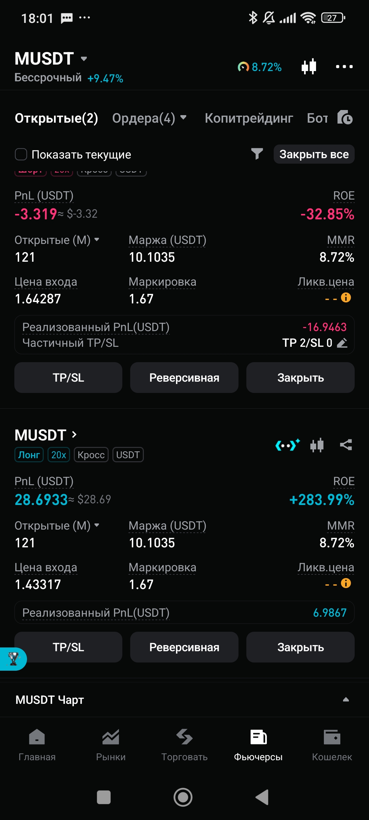
Task: Go to the Кошелек tab
Action: click(x=332, y=745)
